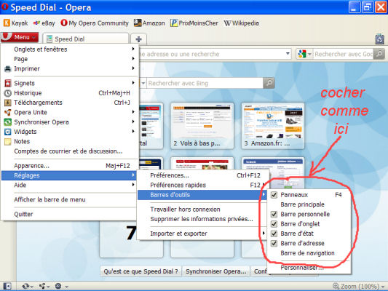388x291 pixels.
Task: Click Qu'est ce que Speed Dial ?
Action: (140, 271)
